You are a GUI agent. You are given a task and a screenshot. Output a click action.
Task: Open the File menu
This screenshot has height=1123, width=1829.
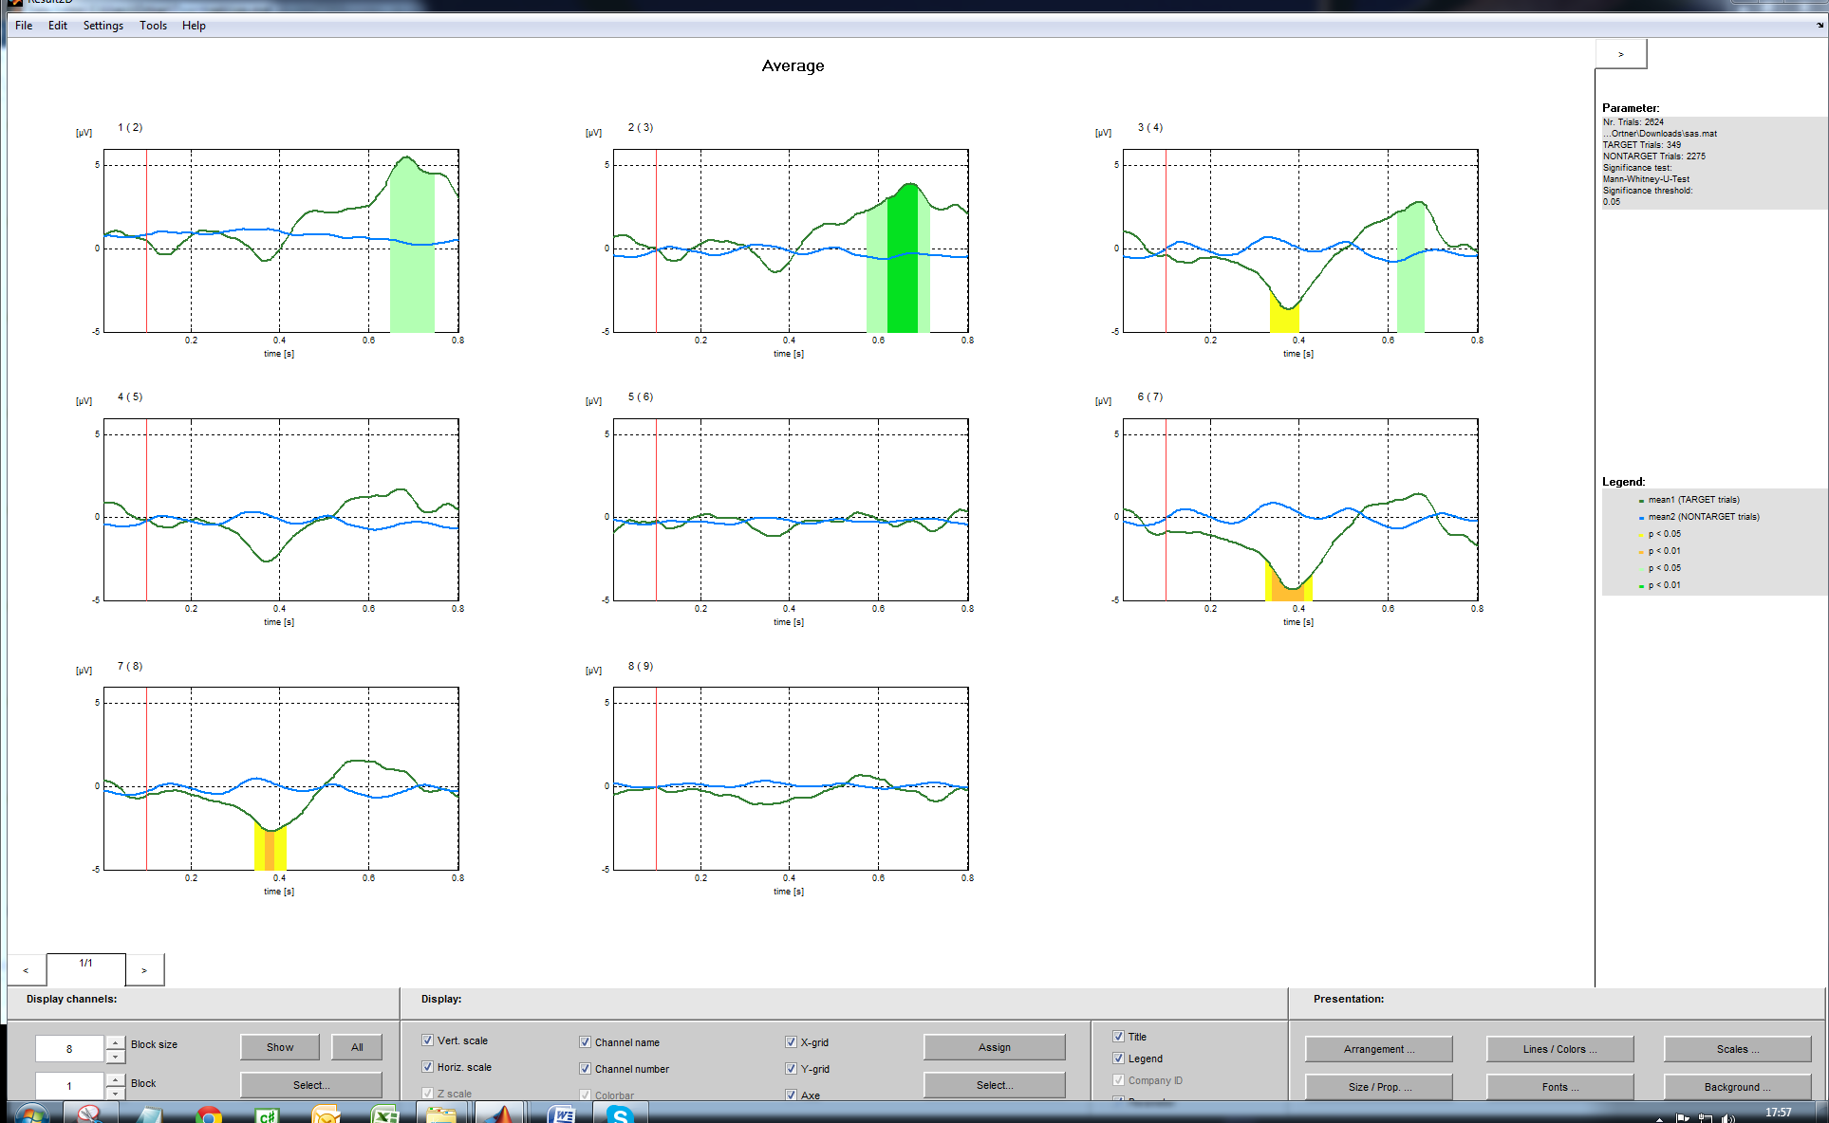pos(24,26)
